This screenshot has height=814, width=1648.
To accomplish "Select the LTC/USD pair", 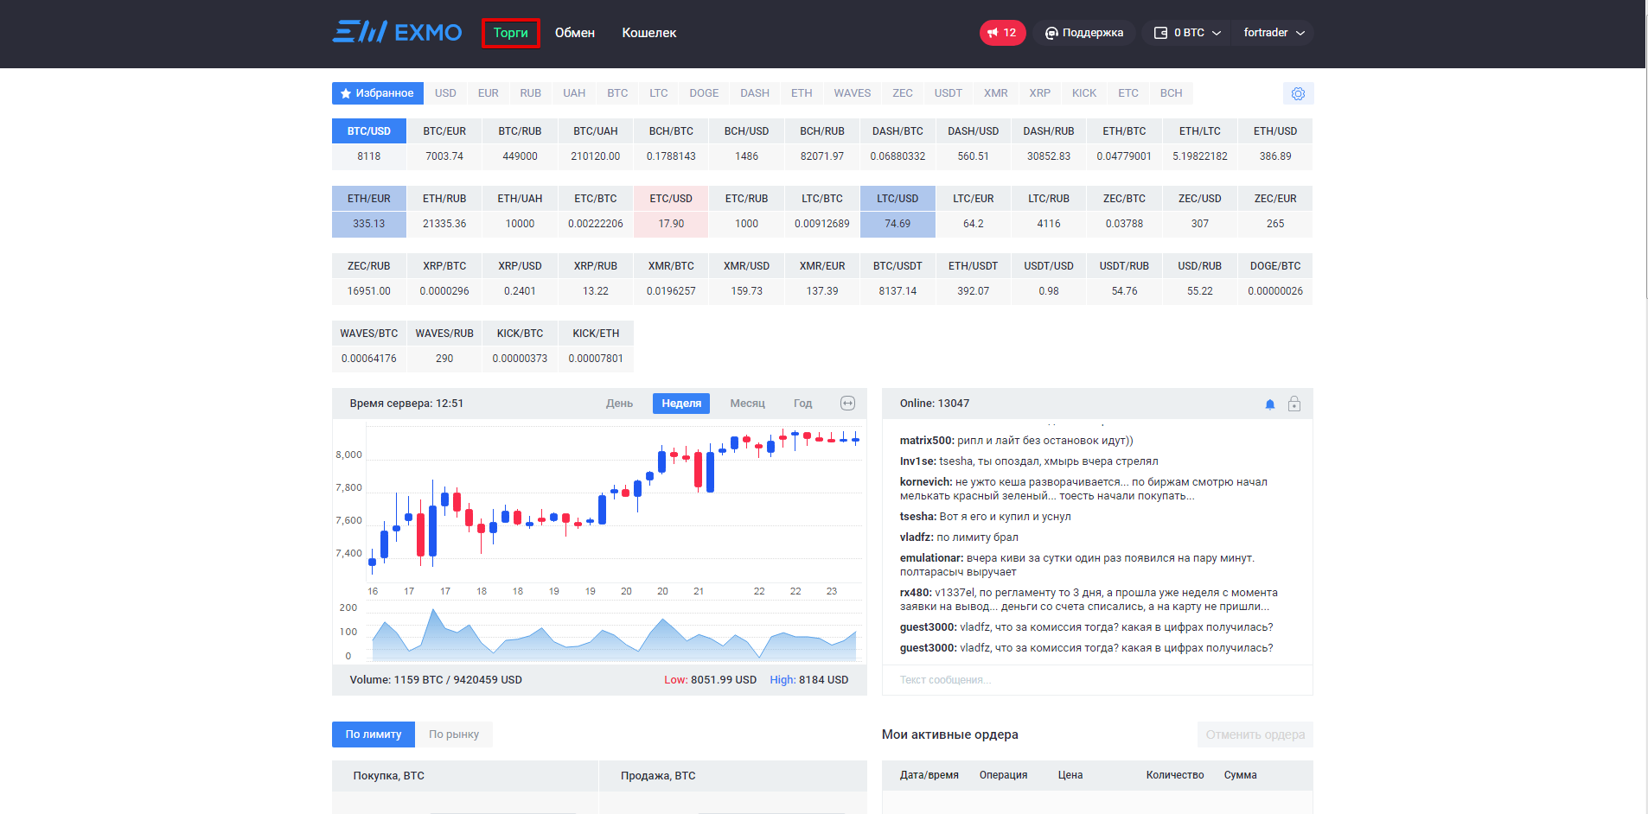I will [x=897, y=199].
